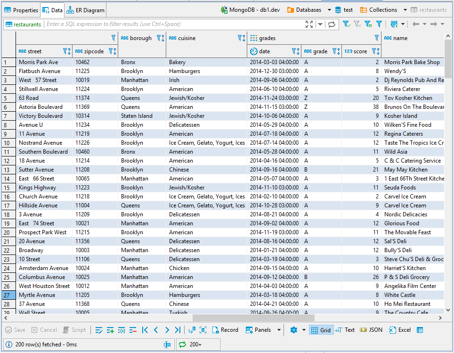Click the Grid view button
This screenshot has height=353, width=454.
[x=321, y=330]
